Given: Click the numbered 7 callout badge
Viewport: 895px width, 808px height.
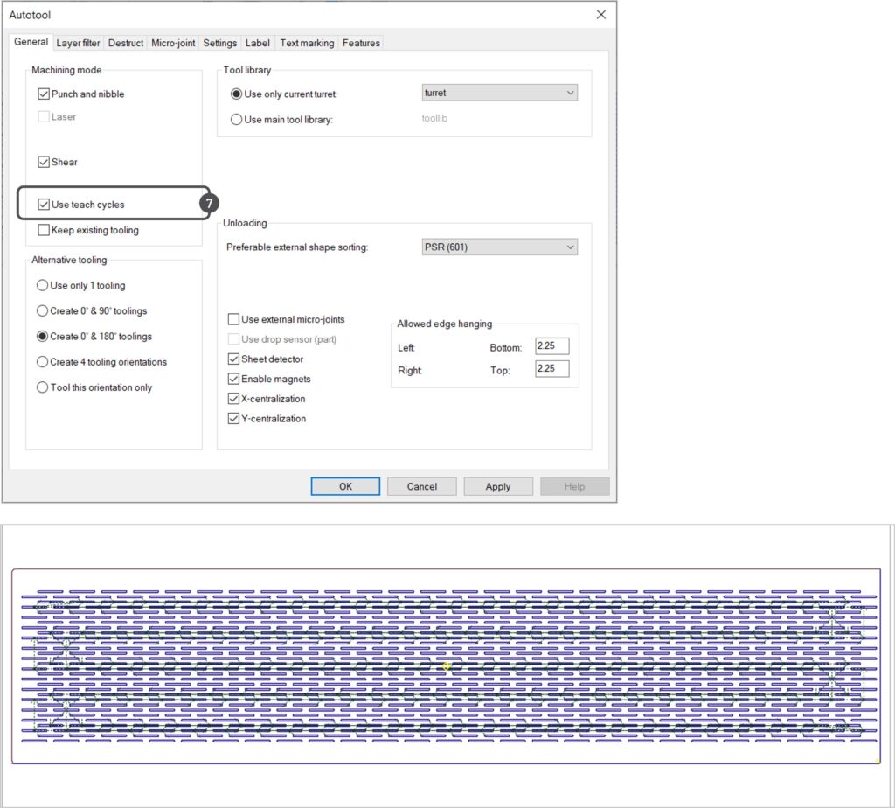Looking at the screenshot, I should [209, 203].
